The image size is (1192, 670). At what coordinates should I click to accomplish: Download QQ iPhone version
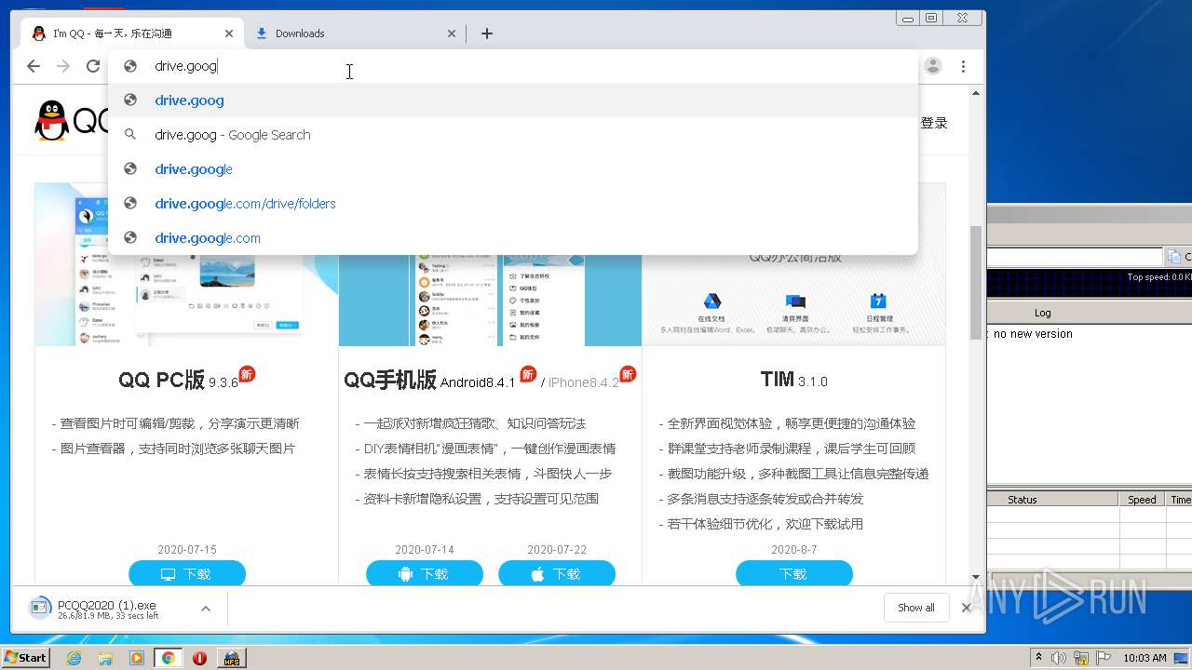coord(557,574)
